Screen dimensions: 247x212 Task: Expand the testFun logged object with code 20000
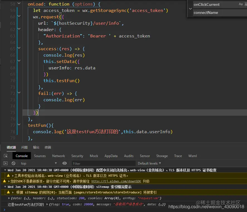pyautogui.click(x=47, y=204)
